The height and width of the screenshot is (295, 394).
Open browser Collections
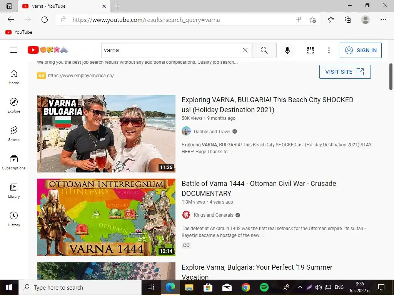point(348,20)
